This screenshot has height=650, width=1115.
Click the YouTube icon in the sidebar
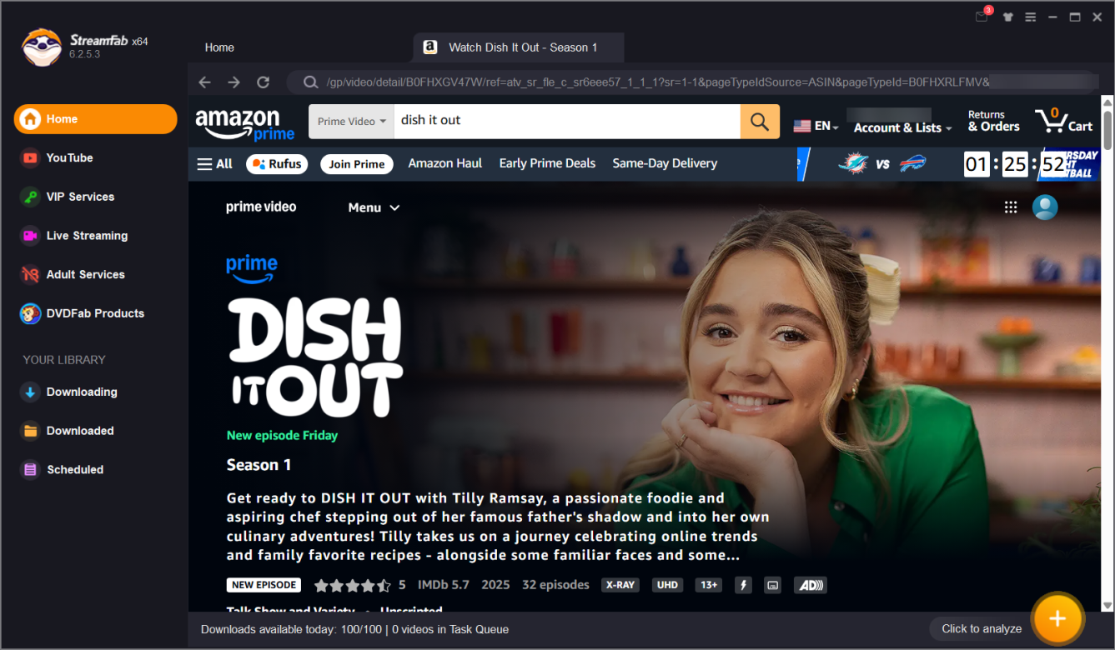pyautogui.click(x=30, y=157)
